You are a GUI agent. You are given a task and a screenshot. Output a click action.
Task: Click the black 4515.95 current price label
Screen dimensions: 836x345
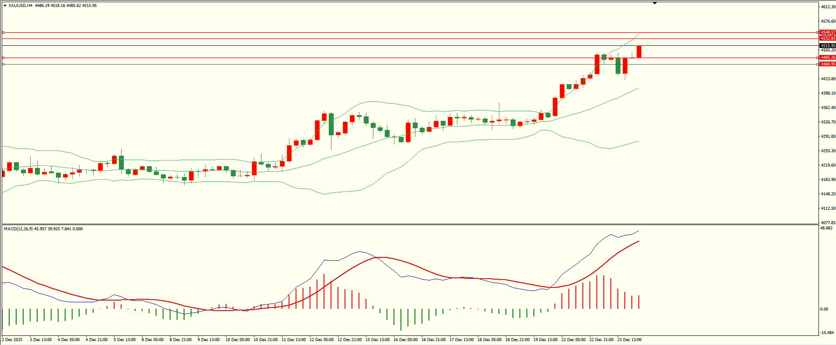point(828,45)
